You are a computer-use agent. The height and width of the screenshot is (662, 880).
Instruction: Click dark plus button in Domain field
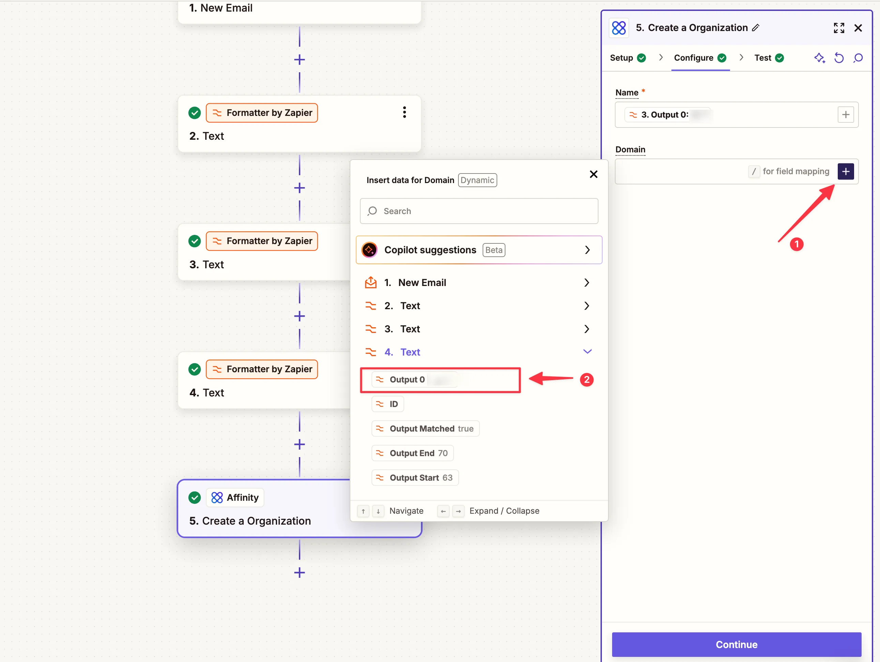[x=845, y=171]
